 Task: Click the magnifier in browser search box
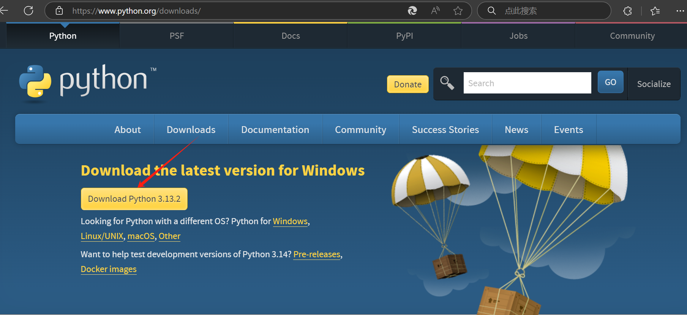(491, 11)
